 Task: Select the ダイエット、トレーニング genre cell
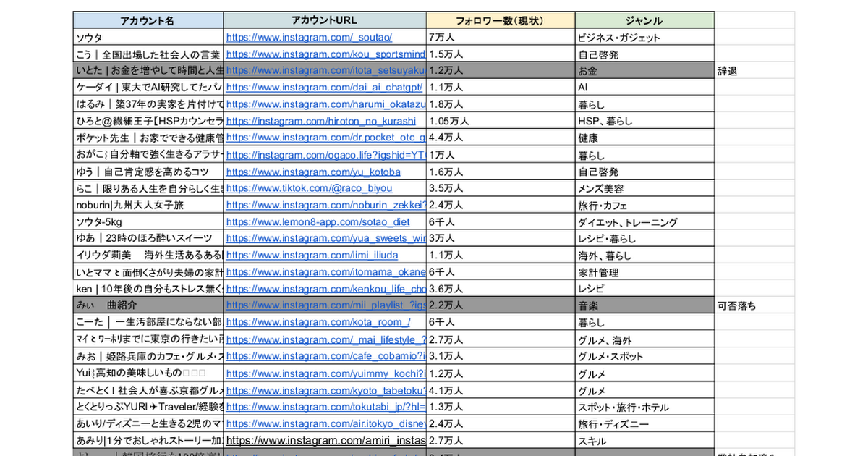(644, 222)
